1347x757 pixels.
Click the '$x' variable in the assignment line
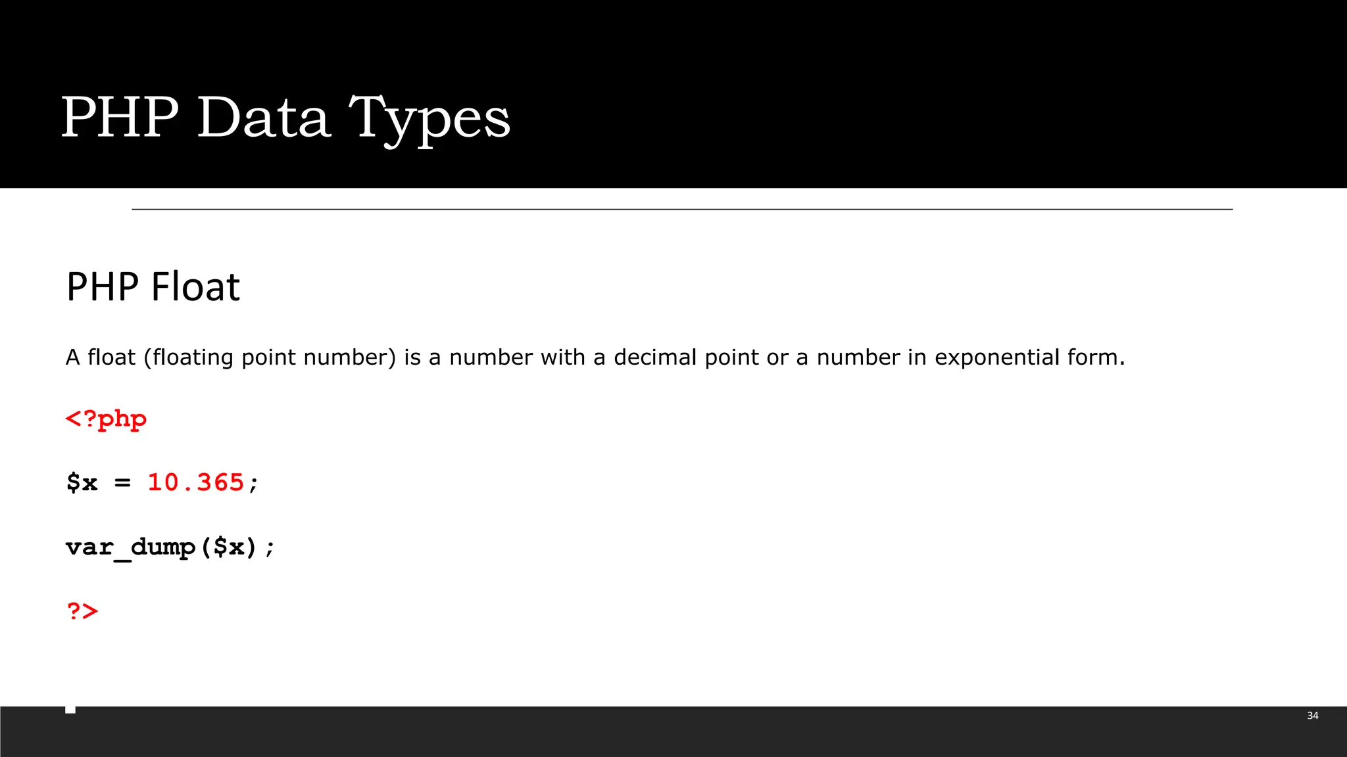click(x=82, y=483)
